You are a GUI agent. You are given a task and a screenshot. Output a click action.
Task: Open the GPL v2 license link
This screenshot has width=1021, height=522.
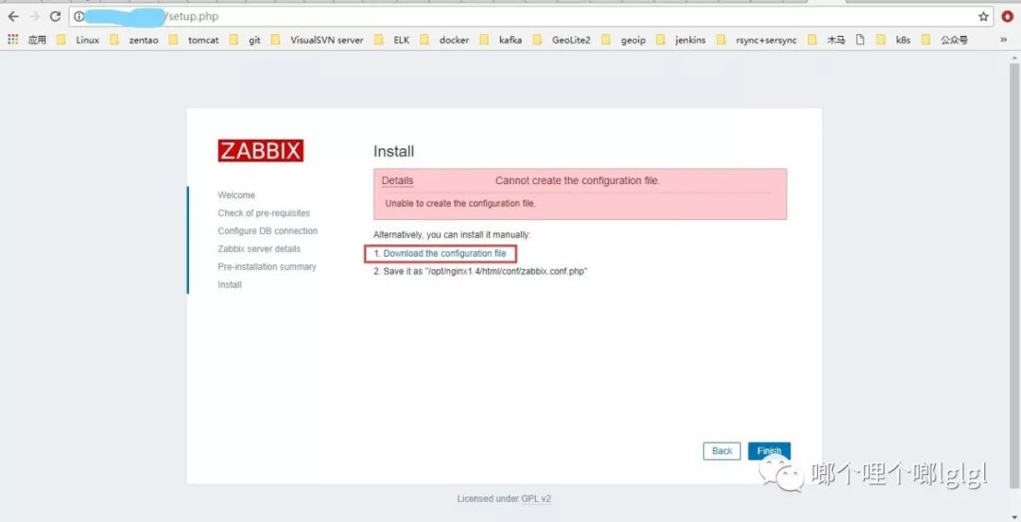coord(537,499)
